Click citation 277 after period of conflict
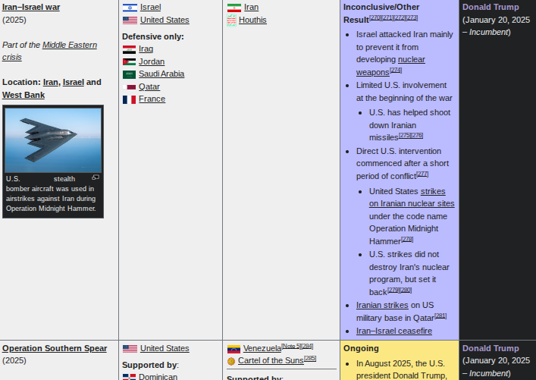 (x=422, y=174)
